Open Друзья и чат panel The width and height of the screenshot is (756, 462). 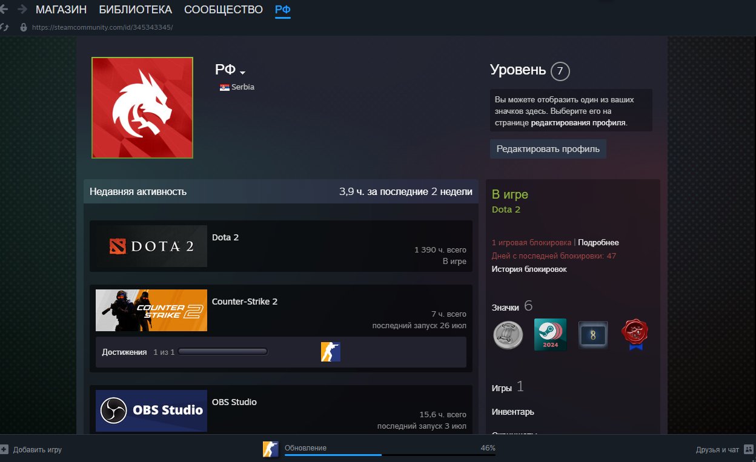point(717,450)
